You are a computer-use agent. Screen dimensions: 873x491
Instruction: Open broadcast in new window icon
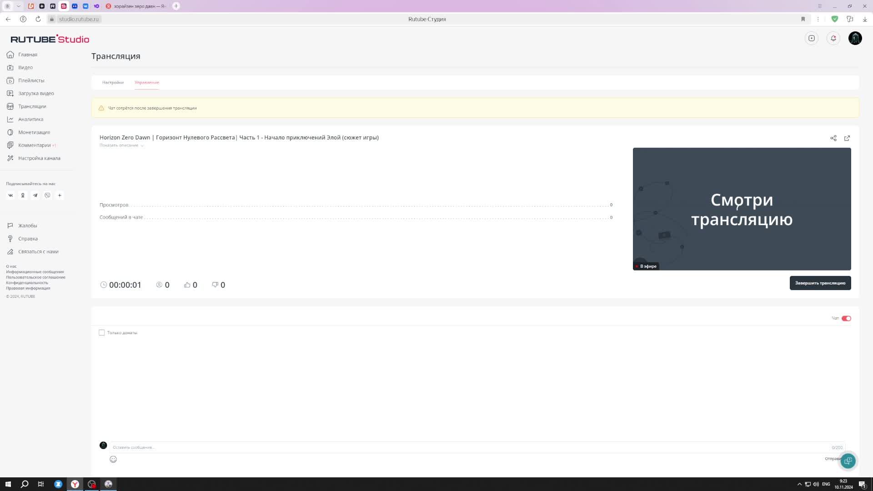(x=847, y=138)
